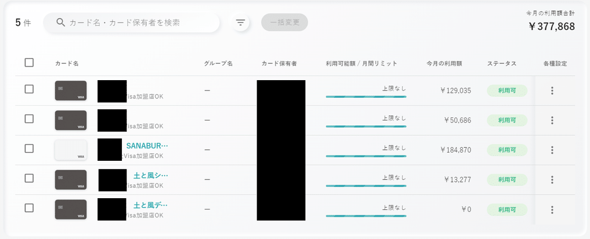Tick the ¥0 card row checkbox
This screenshot has width=590, height=239.
29,208
